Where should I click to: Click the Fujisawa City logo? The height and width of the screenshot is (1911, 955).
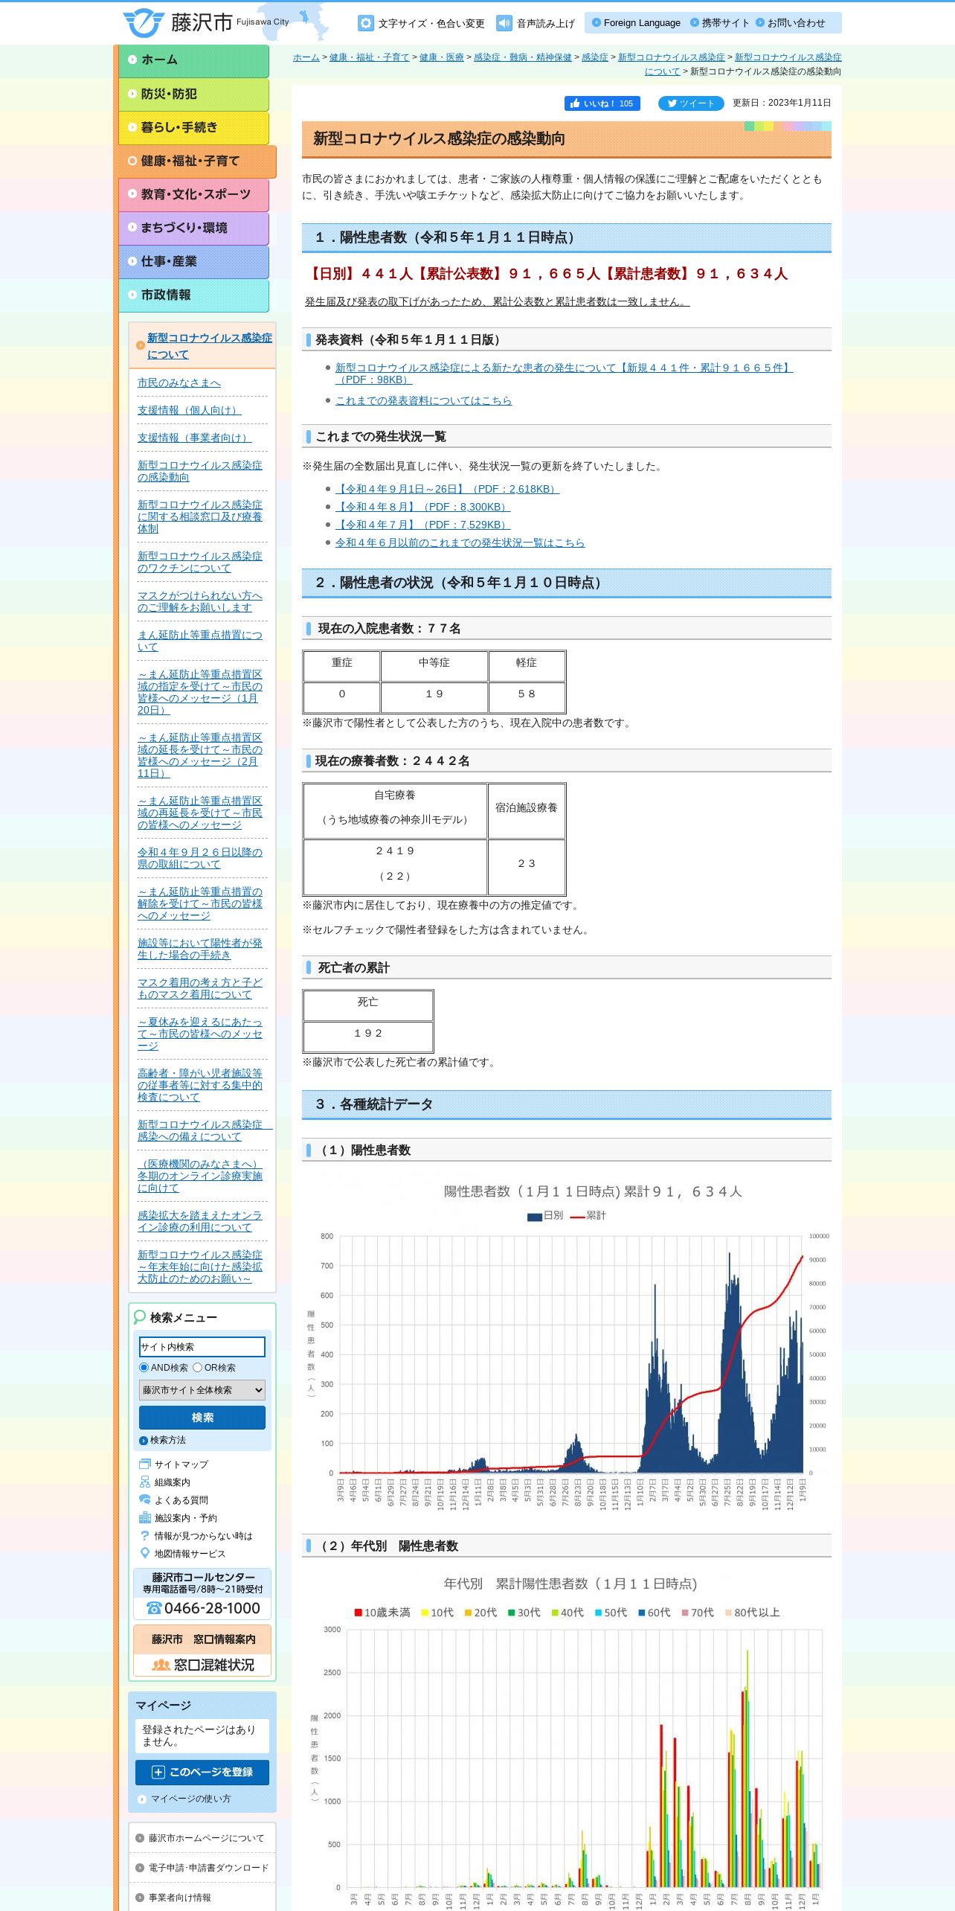[x=206, y=23]
